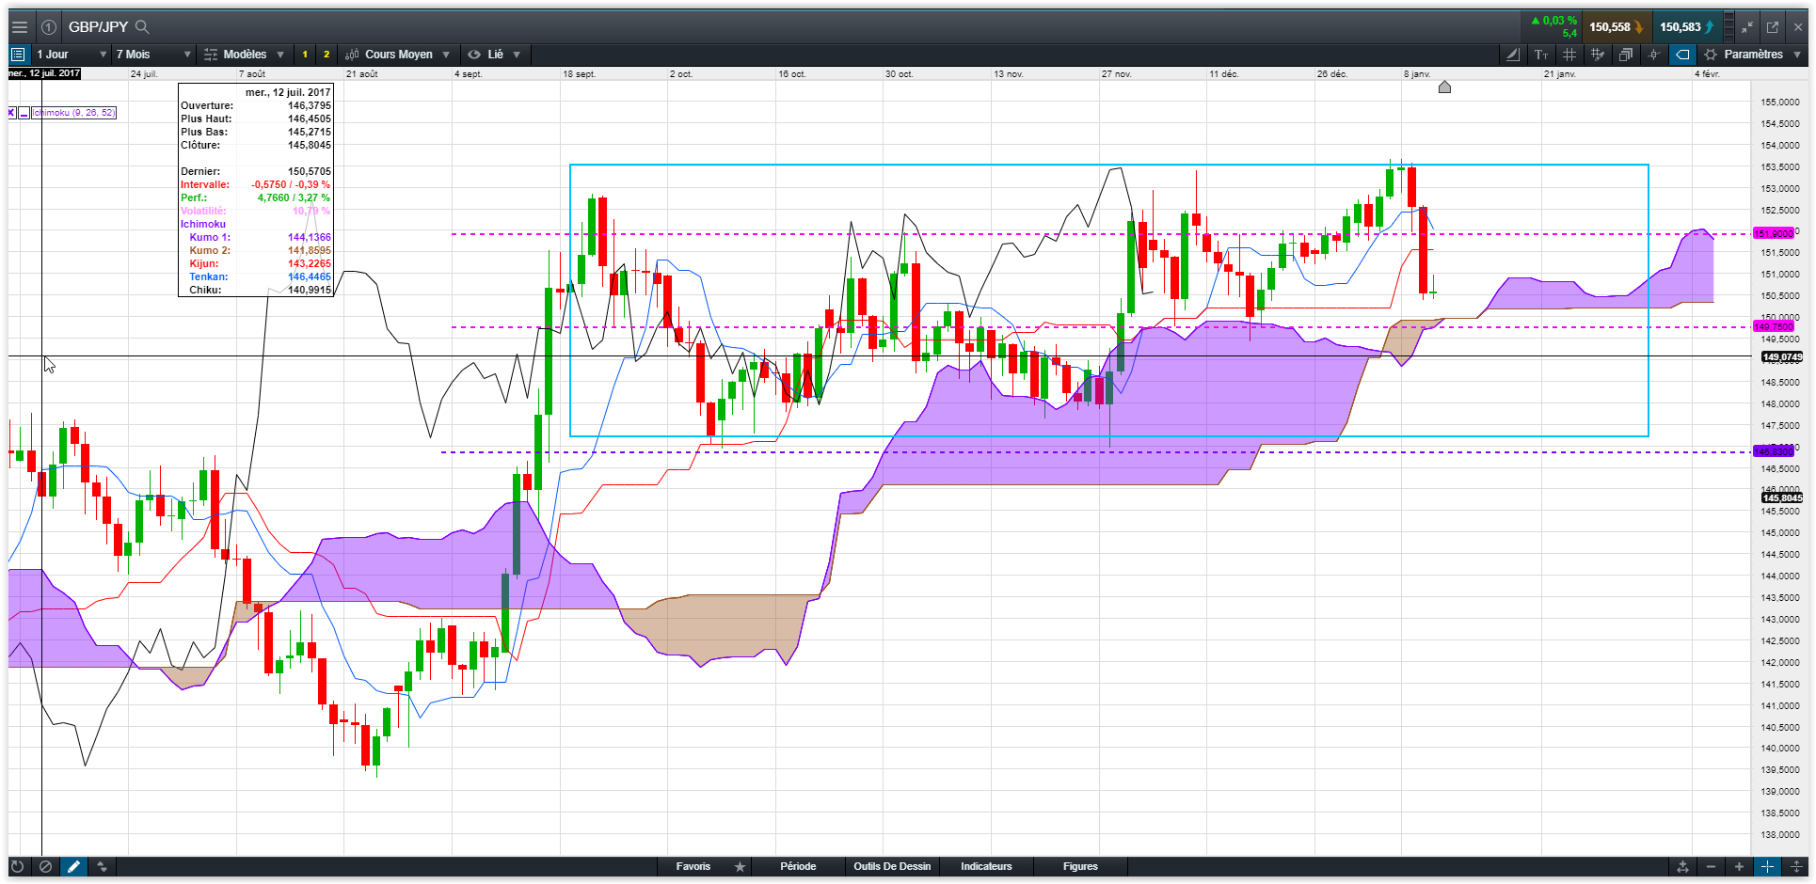Viewport: 1816px width, 884px height.
Task: Open the Favoris tab
Action: click(693, 867)
